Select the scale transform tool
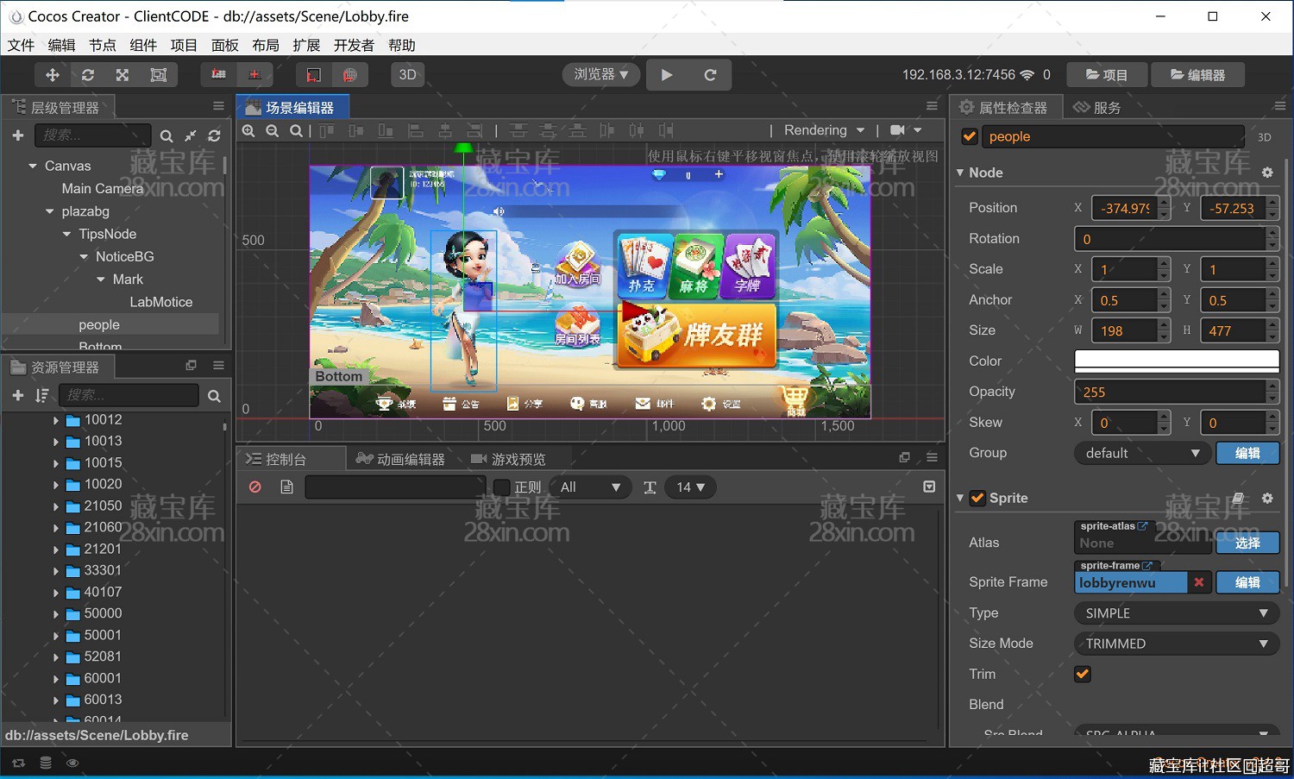Image resolution: width=1294 pixels, height=779 pixels. click(x=122, y=75)
